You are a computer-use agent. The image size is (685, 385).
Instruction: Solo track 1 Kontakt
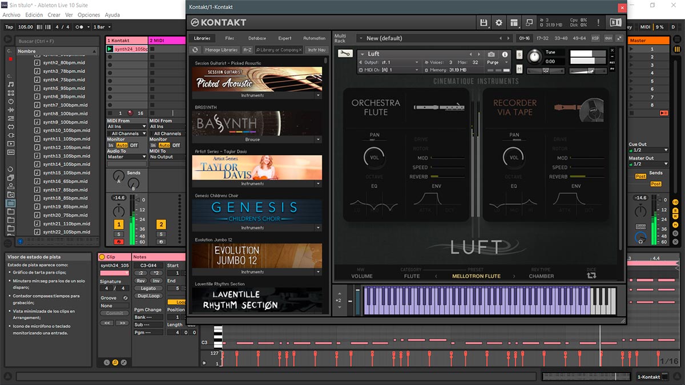(x=119, y=234)
